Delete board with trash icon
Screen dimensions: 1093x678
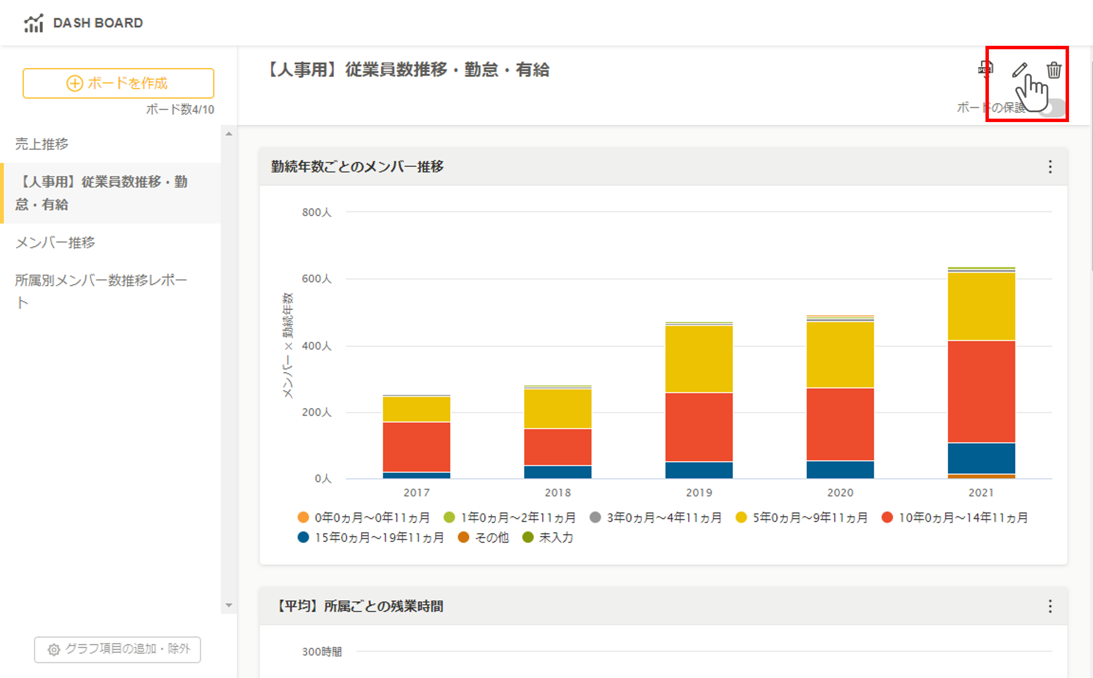(1054, 70)
